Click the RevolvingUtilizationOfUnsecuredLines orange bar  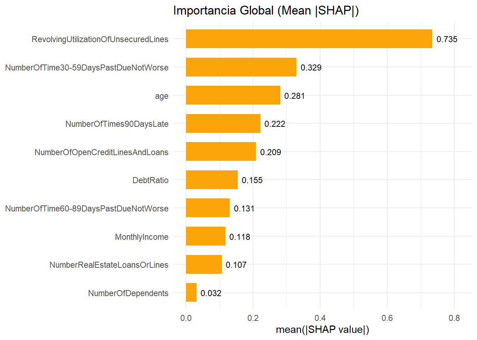(309, 39)
